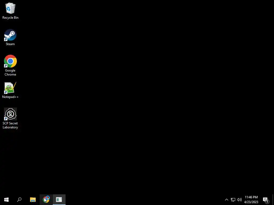Open taskbar search magnifier
This screenshot has width=274, height=205.
[x=19, y=200]
